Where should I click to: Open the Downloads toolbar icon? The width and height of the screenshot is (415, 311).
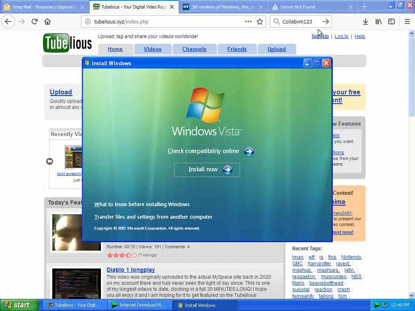click(366, 22)
